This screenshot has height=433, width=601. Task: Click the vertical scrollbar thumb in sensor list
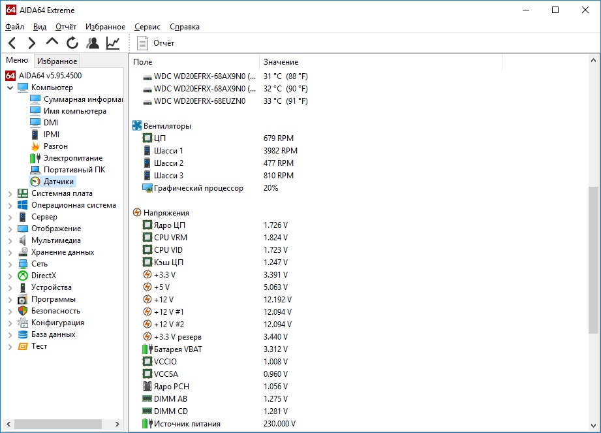click(593, 260)
